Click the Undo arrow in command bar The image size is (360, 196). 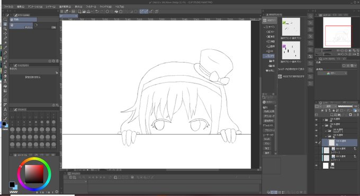[x=97, y=11]
